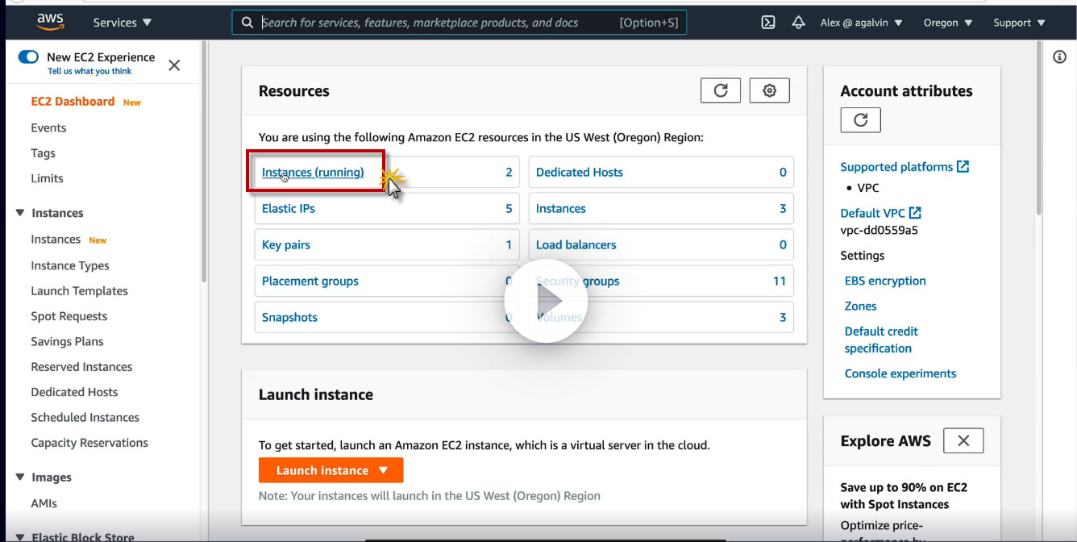Open Events in the sidebar

[x=48, y=127]
